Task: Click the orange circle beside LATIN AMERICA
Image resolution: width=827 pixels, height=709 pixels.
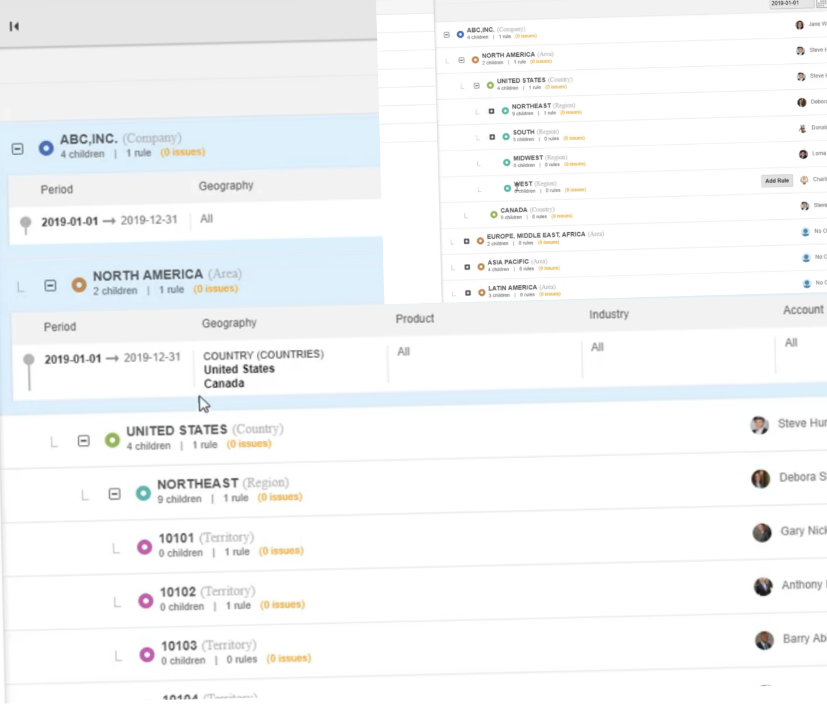Action: pyautogui.click(x=481, y=292)
